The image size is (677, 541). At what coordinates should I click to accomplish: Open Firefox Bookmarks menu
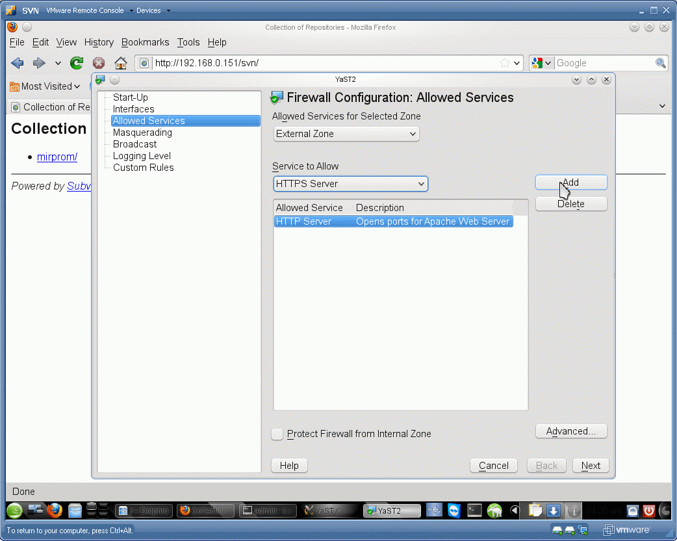pyautogui.click(x=145, y=42)
